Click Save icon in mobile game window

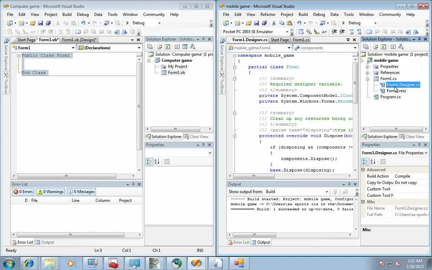tap(256, 23)
